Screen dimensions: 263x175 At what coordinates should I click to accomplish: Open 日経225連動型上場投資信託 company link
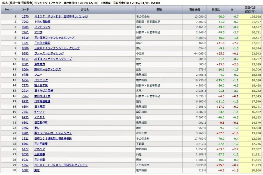coord(53,139)
